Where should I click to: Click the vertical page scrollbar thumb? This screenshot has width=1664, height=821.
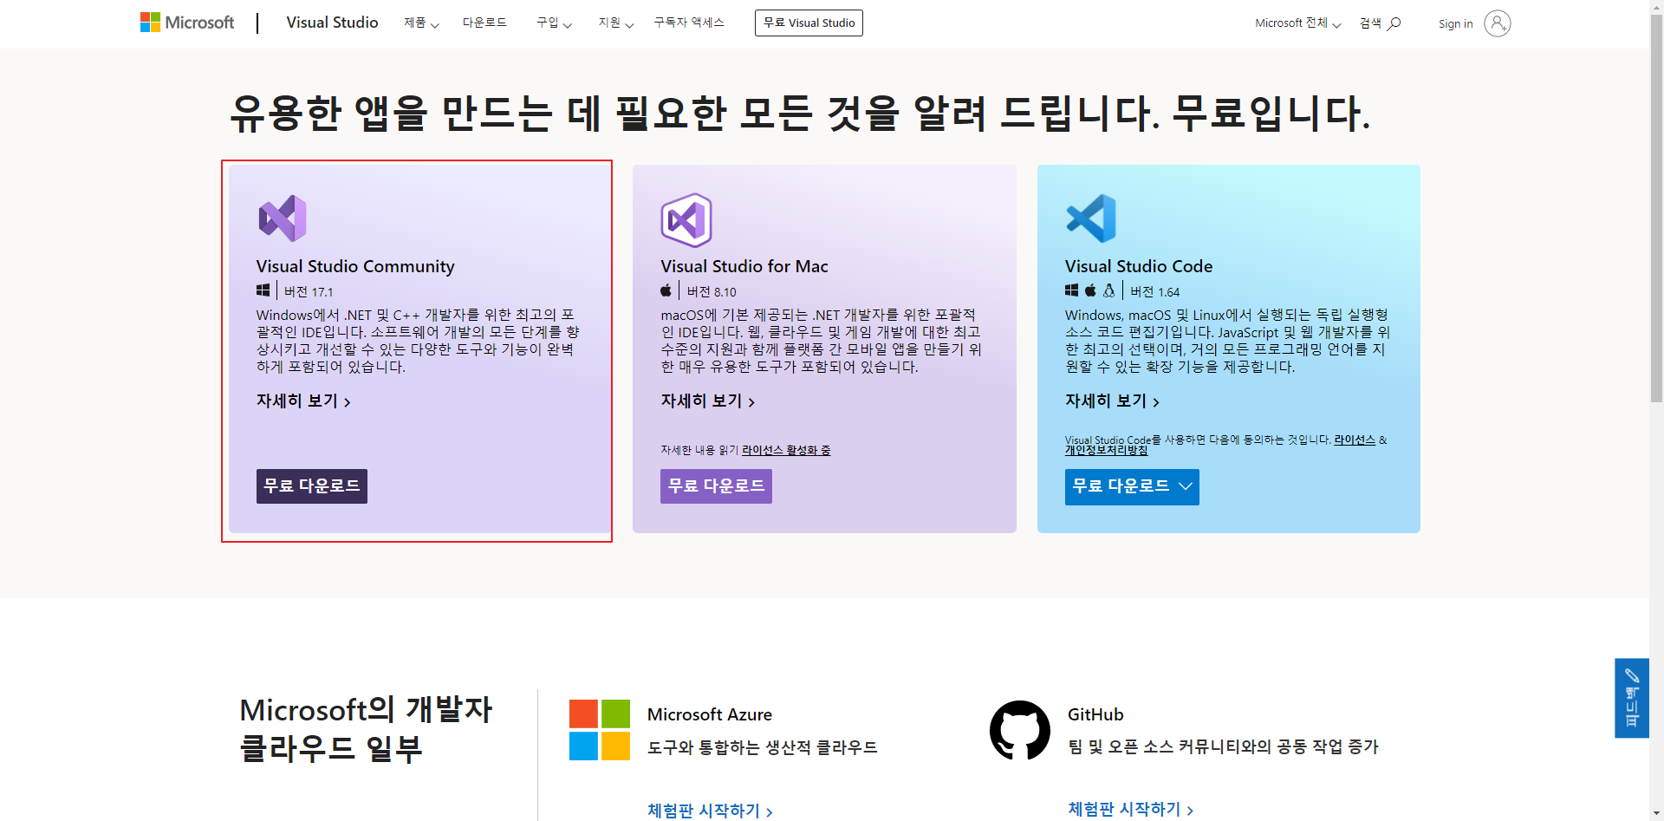click(x=1656, y=208)
